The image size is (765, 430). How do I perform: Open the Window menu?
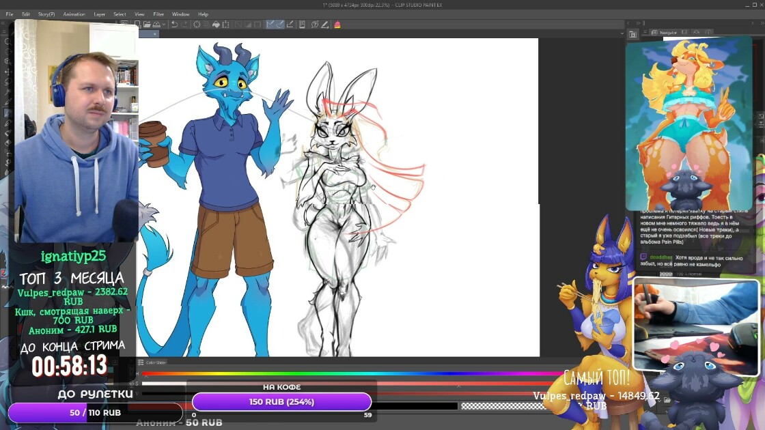point(180,14)
